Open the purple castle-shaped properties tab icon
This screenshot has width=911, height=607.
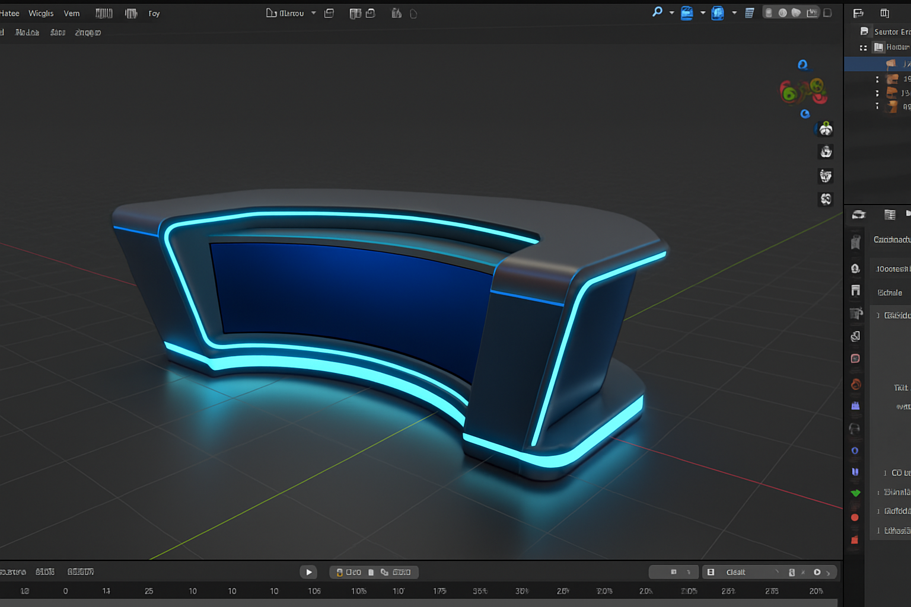click(x=855, y=406)
